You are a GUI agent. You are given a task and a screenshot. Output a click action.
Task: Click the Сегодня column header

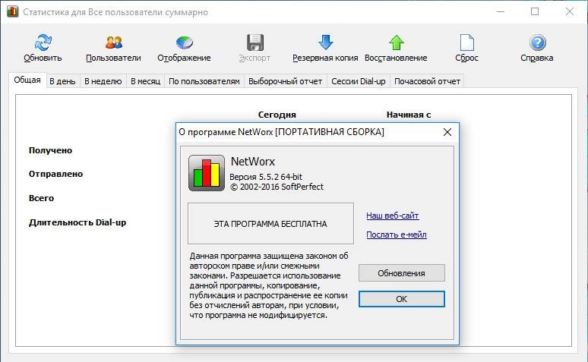click(x=277, y=115)
